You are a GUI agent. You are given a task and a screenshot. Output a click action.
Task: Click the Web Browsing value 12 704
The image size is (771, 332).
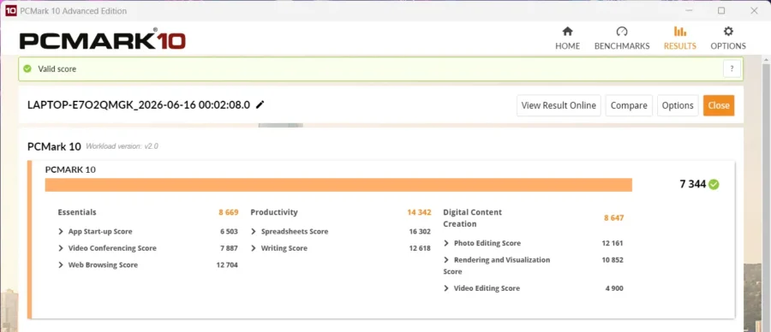click(227, 264)
